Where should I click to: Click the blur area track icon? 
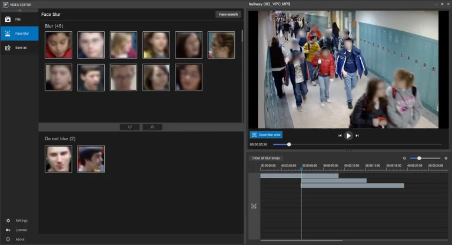point(254,206)
